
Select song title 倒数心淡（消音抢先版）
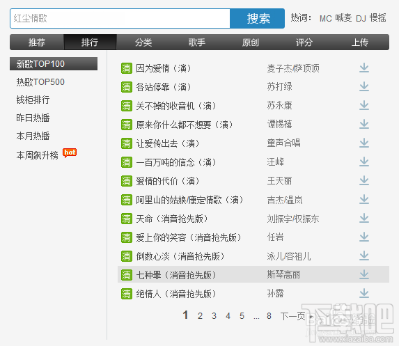click(180, 256)
